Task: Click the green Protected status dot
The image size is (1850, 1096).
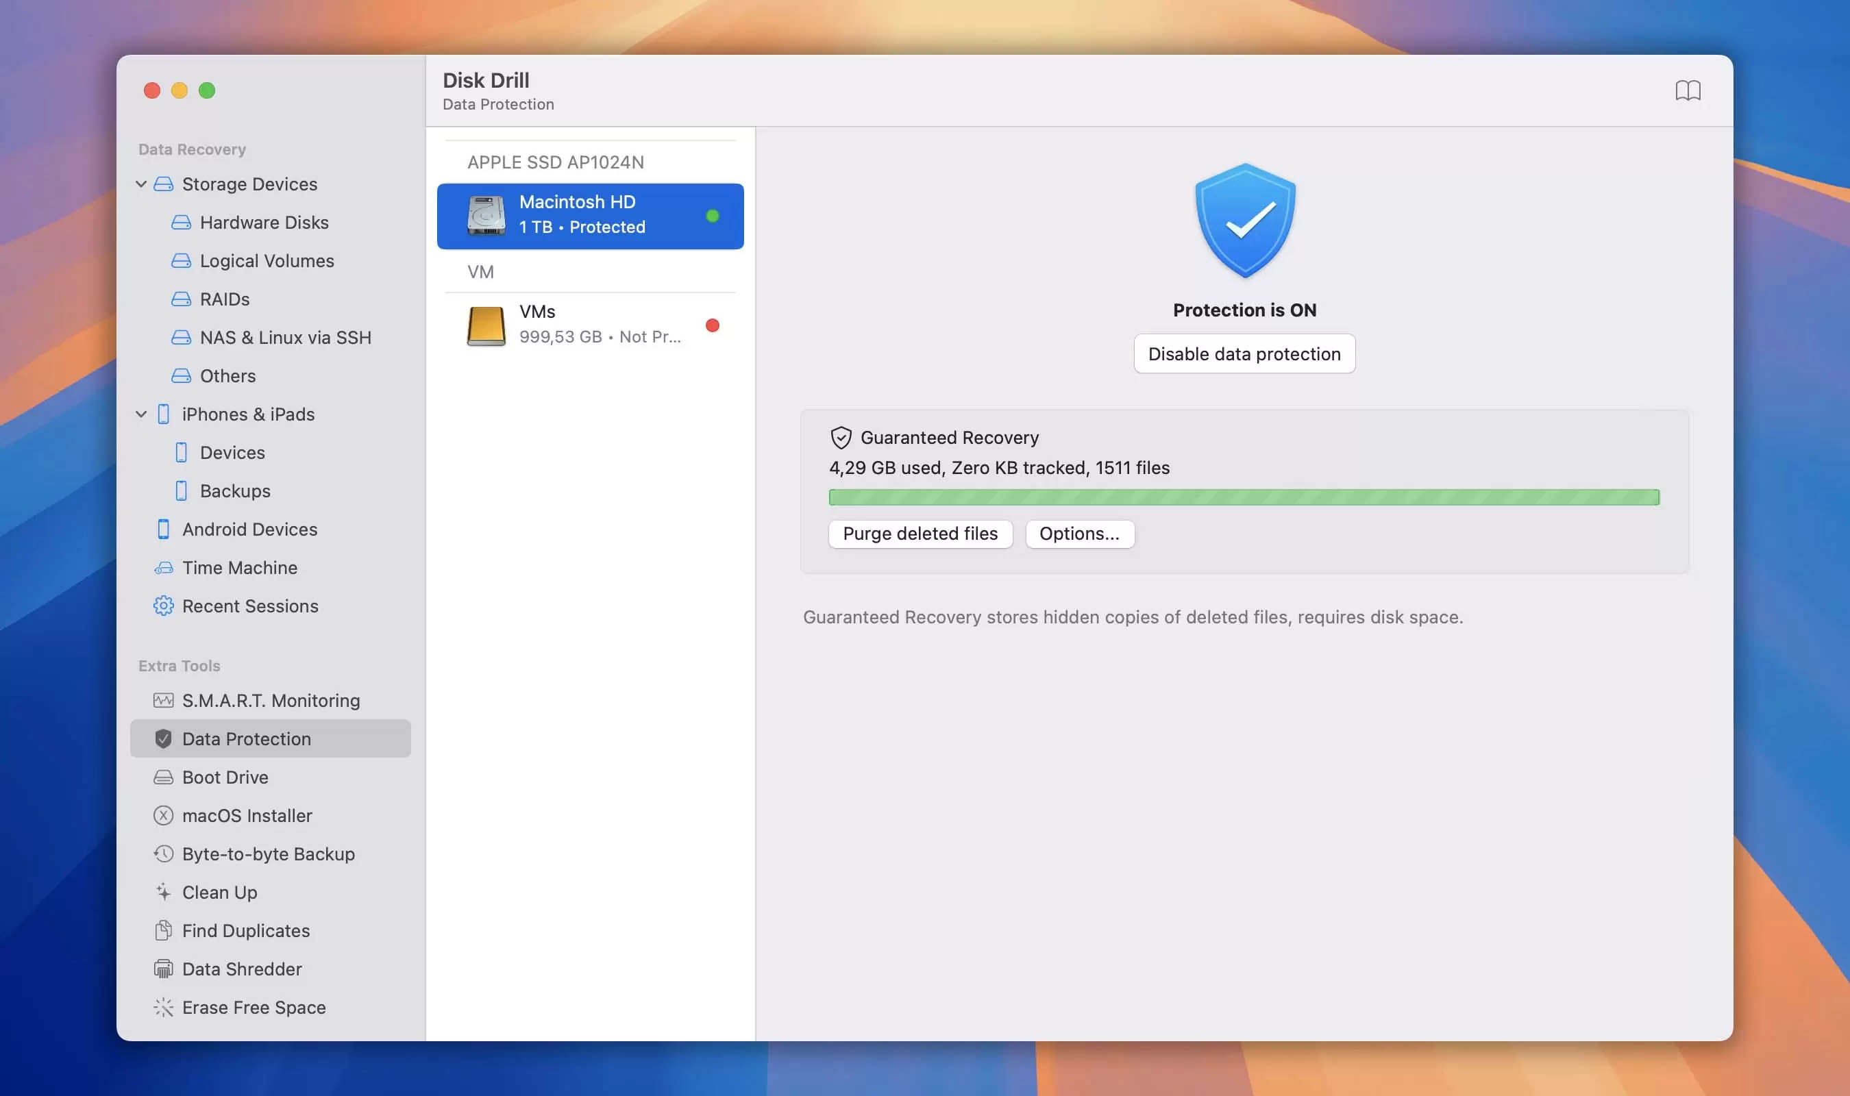Action: [713, 216]
